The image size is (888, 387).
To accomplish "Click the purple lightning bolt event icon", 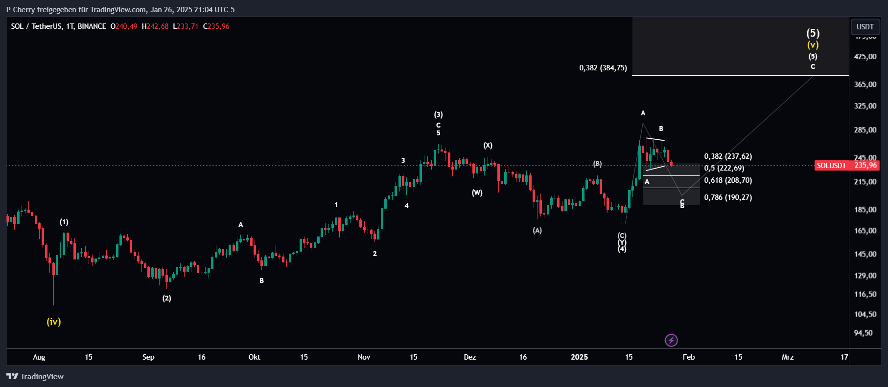I will [x=671, y=340].
